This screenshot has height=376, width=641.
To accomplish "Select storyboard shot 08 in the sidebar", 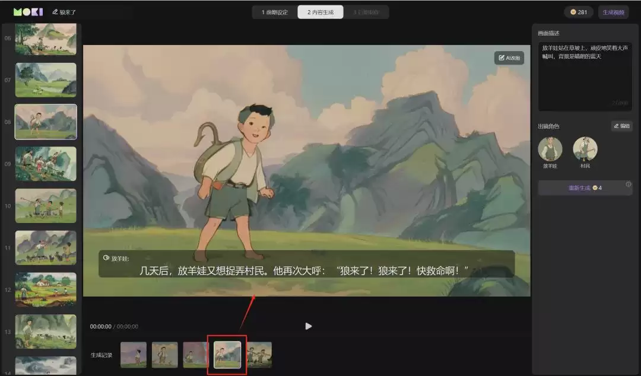I will 46,122.
